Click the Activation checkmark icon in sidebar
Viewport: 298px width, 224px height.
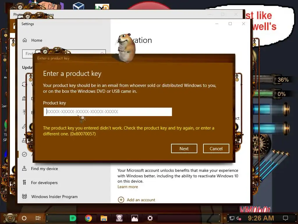[x=24, y=154]
